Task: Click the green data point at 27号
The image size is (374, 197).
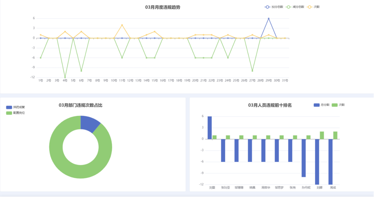Action: tap(252, 71)
